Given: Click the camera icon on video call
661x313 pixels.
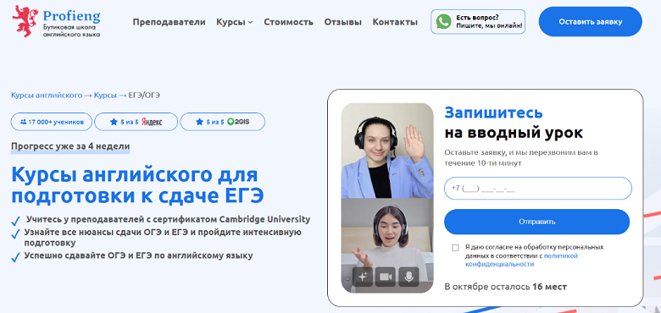Looking at the screenshot, I should (386, 277).
